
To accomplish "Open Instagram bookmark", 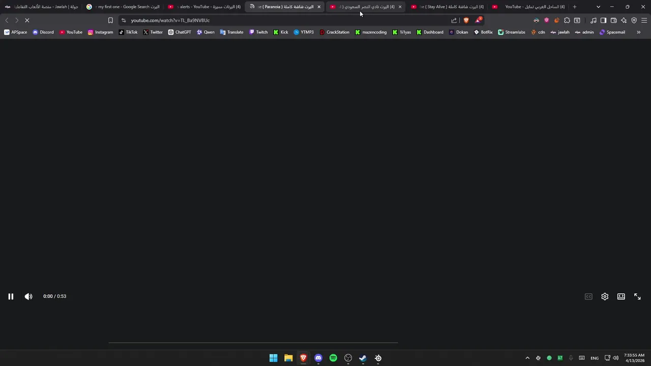I will (100, 32).
